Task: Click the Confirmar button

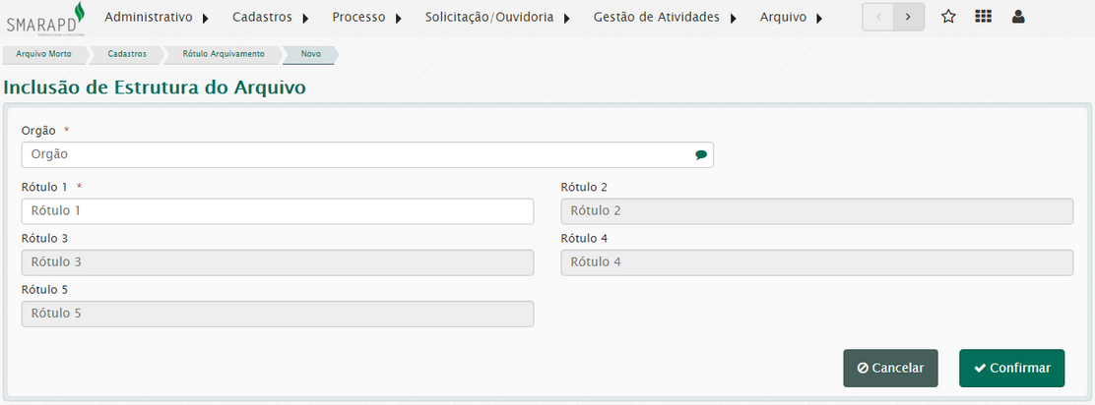Action: click(1012, 368)
